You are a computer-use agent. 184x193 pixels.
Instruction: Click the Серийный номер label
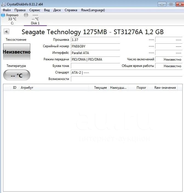point(56,46)
